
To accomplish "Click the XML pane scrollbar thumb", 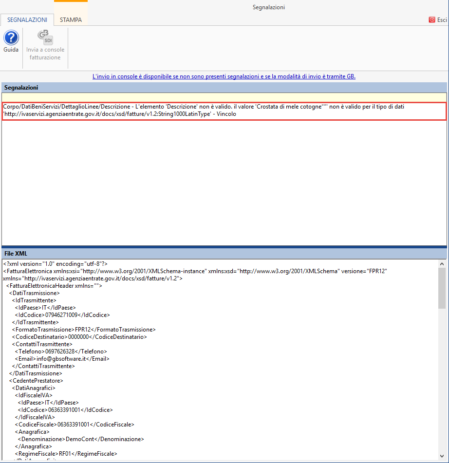I will [x=442, y=288].
